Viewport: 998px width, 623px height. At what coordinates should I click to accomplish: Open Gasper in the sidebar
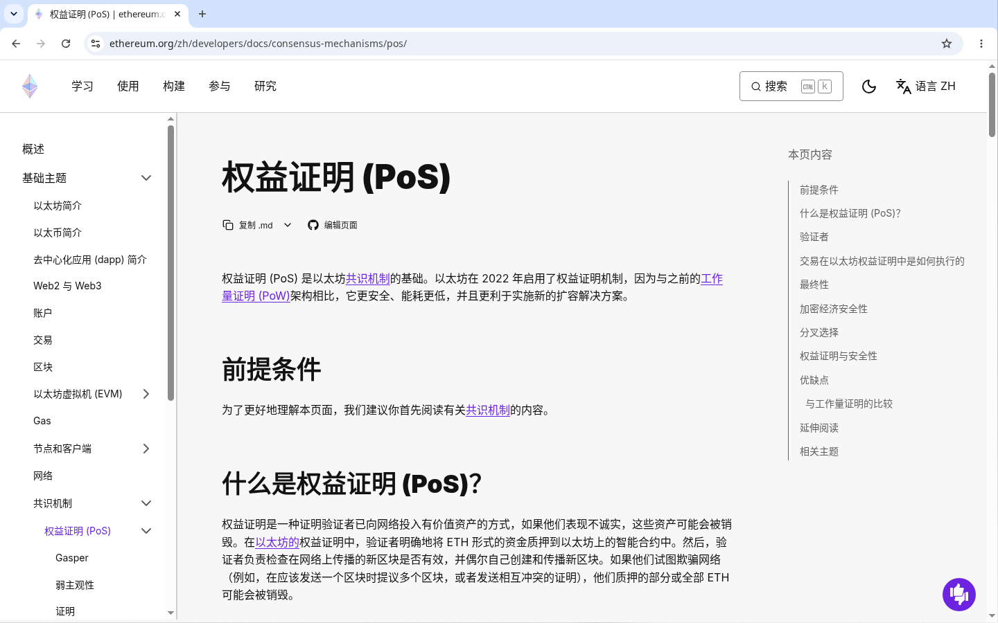pos(72,558)
